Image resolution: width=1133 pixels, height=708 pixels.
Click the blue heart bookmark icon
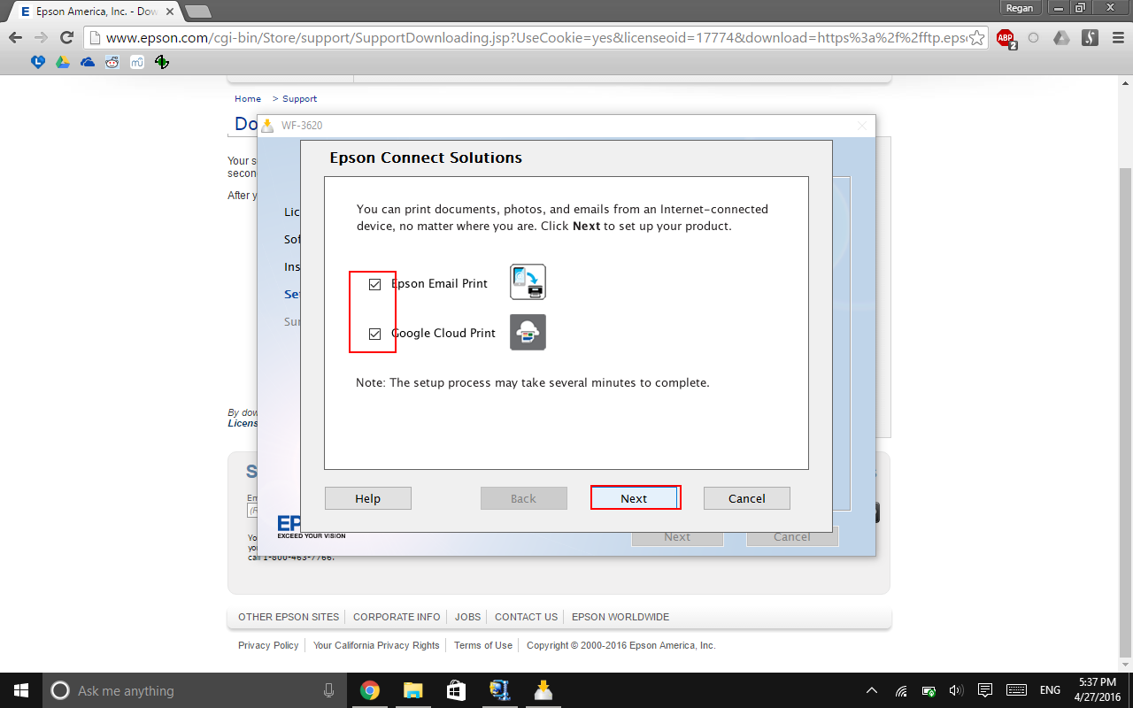[37, 62]
